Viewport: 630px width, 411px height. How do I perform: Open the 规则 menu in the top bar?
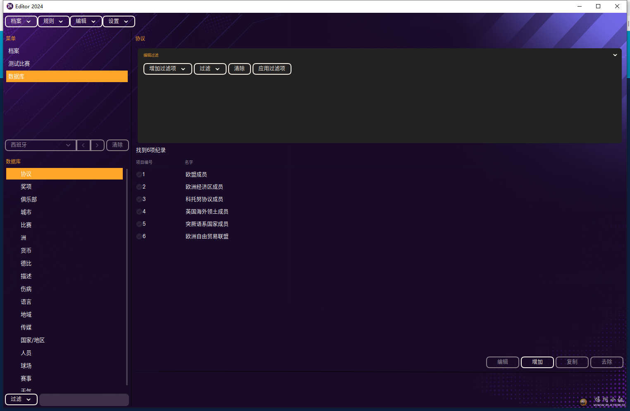coord(53,21)
